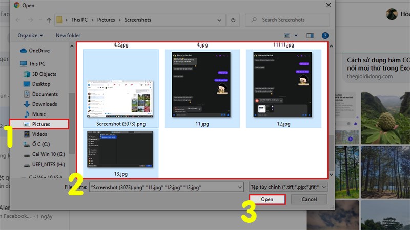
Task: Go up one folder level arrow
Action: click(49, 20)
